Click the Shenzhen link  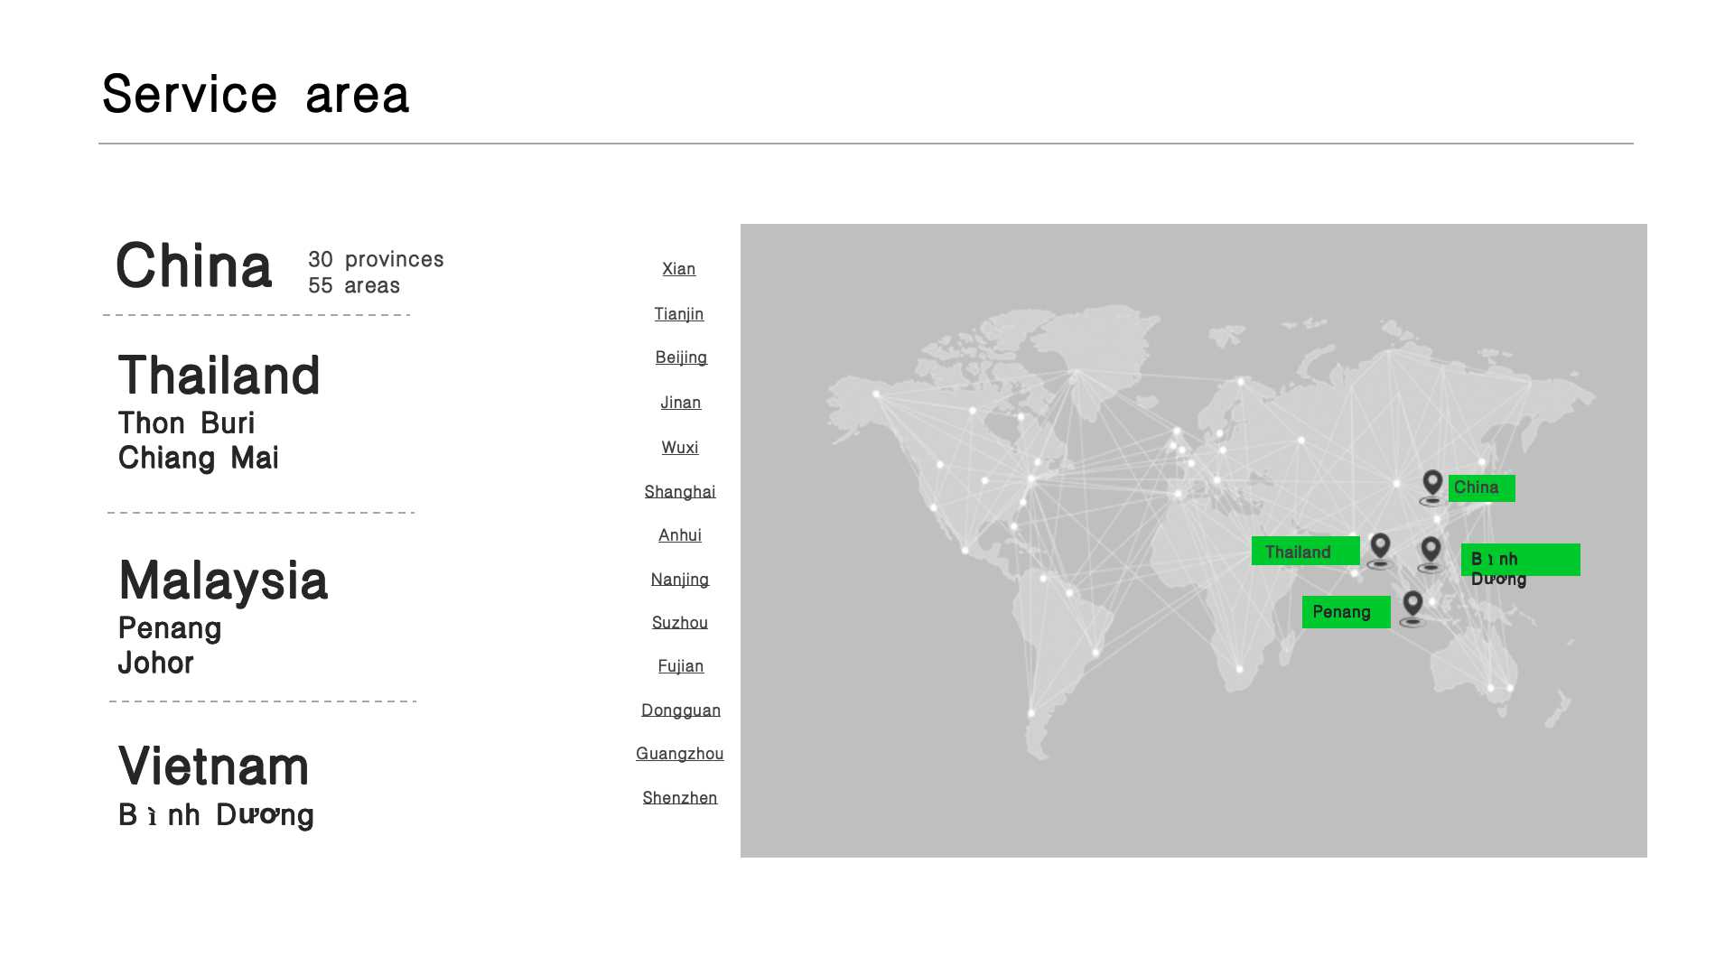680,798
